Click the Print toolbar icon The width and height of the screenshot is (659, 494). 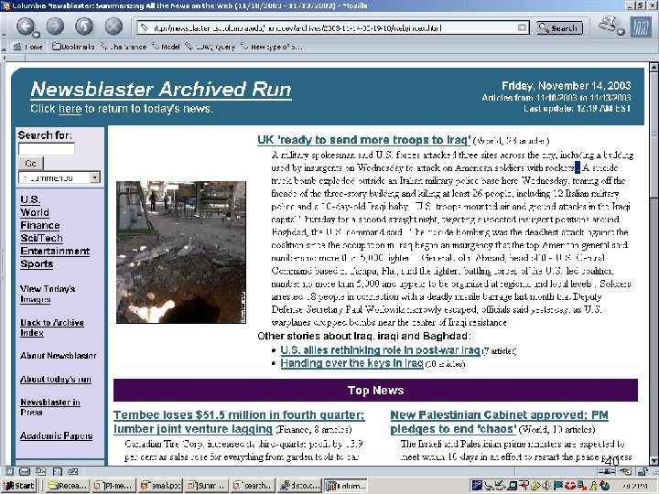coord(609,25)
